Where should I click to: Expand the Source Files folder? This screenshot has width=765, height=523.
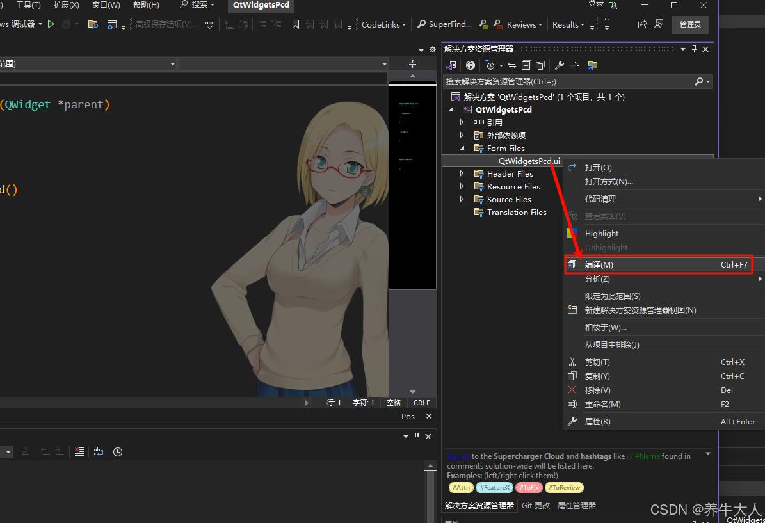[x=462, y=199]
